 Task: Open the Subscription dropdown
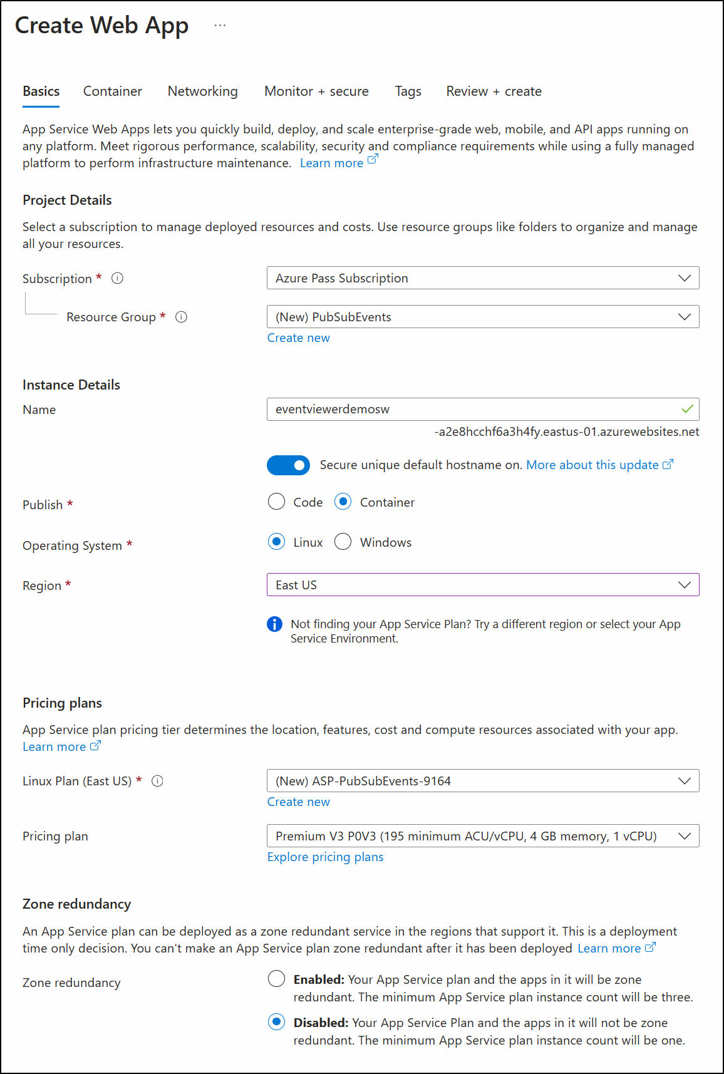(x=483, y=278)
